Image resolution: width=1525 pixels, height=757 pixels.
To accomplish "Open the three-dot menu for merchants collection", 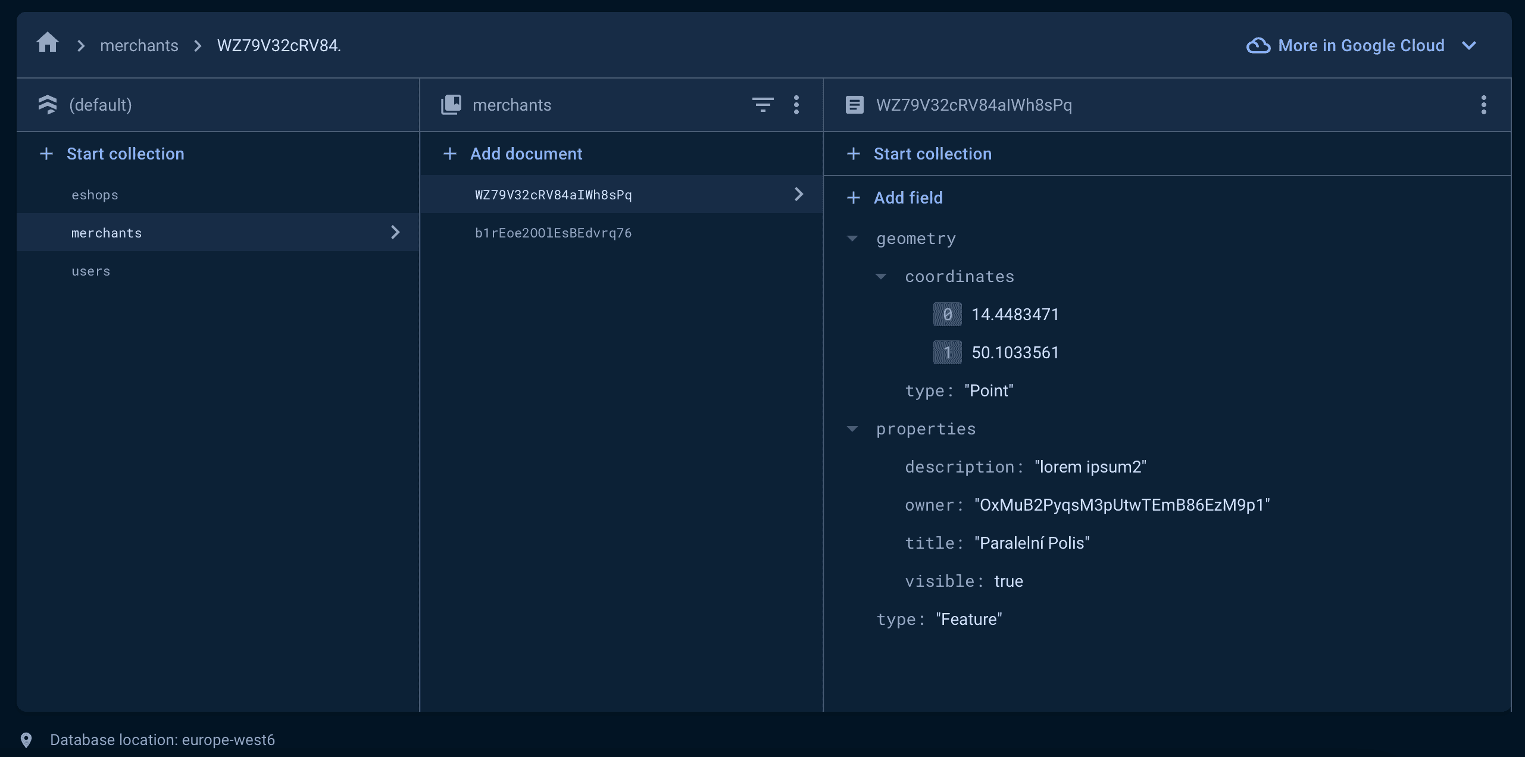I will [x=796, y=105].
